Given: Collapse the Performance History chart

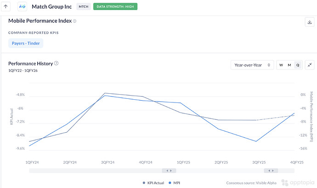Looking at the screenshot, I should (309, 65).
